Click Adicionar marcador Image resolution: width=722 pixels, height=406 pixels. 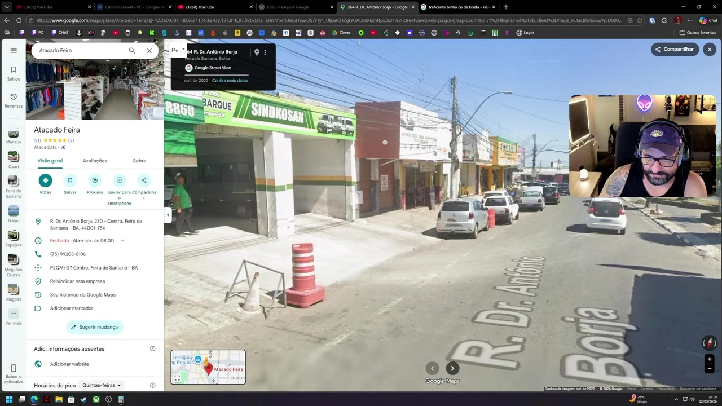[x=71, y=308]
